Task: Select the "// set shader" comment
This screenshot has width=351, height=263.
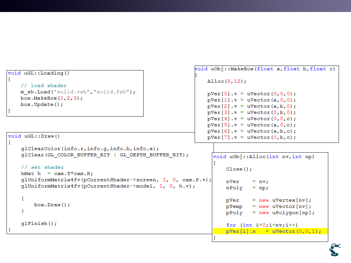Action: pyautogui.click(x=43, y=167)
